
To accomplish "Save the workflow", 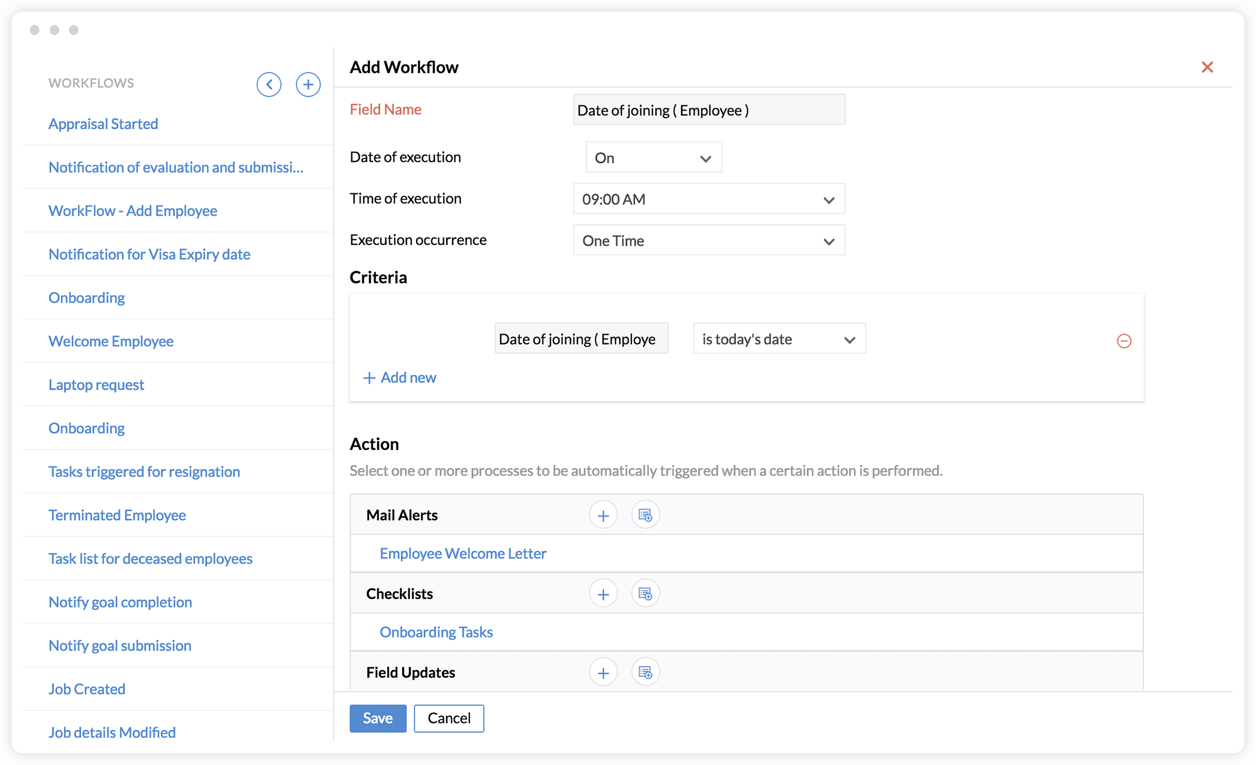I will (x=378, y=718).
